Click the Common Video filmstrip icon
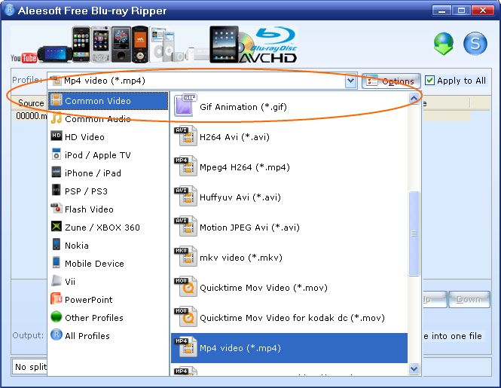Screen dimensions: 501x388 coord(57,100)
